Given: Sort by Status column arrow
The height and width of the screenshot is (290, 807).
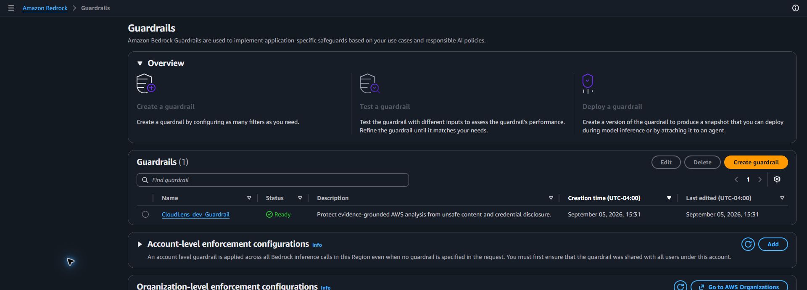Looking at the screenshot, I should [x=300, y=198].
